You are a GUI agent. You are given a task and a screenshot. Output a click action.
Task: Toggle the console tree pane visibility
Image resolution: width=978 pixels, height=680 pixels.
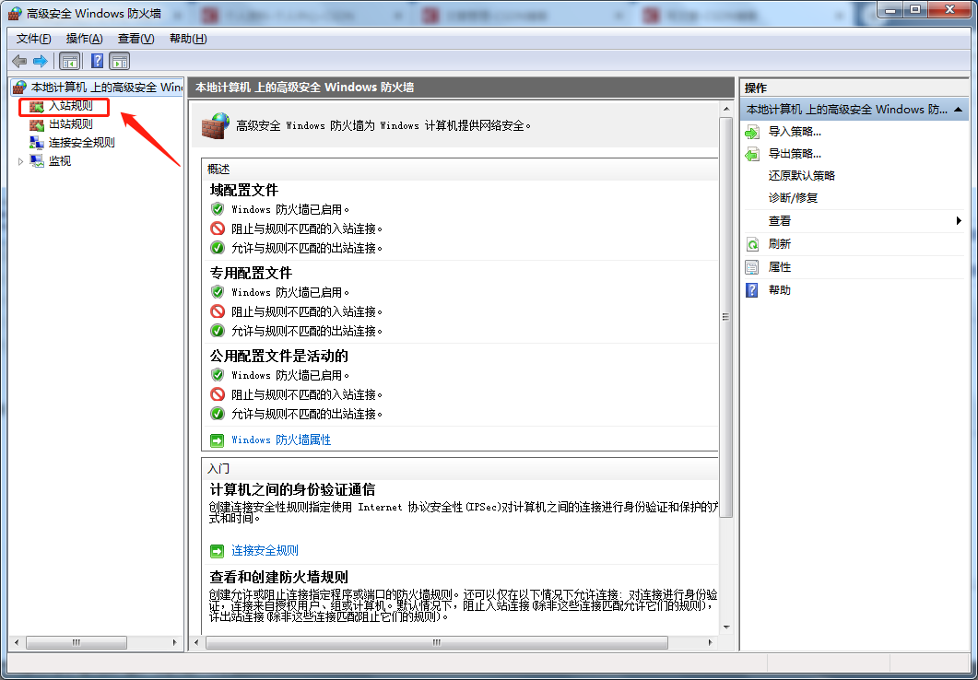pos(68,61)
